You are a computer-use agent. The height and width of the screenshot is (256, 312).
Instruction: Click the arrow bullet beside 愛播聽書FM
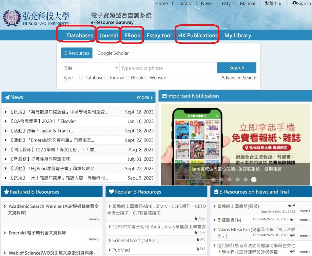point(214,220)
